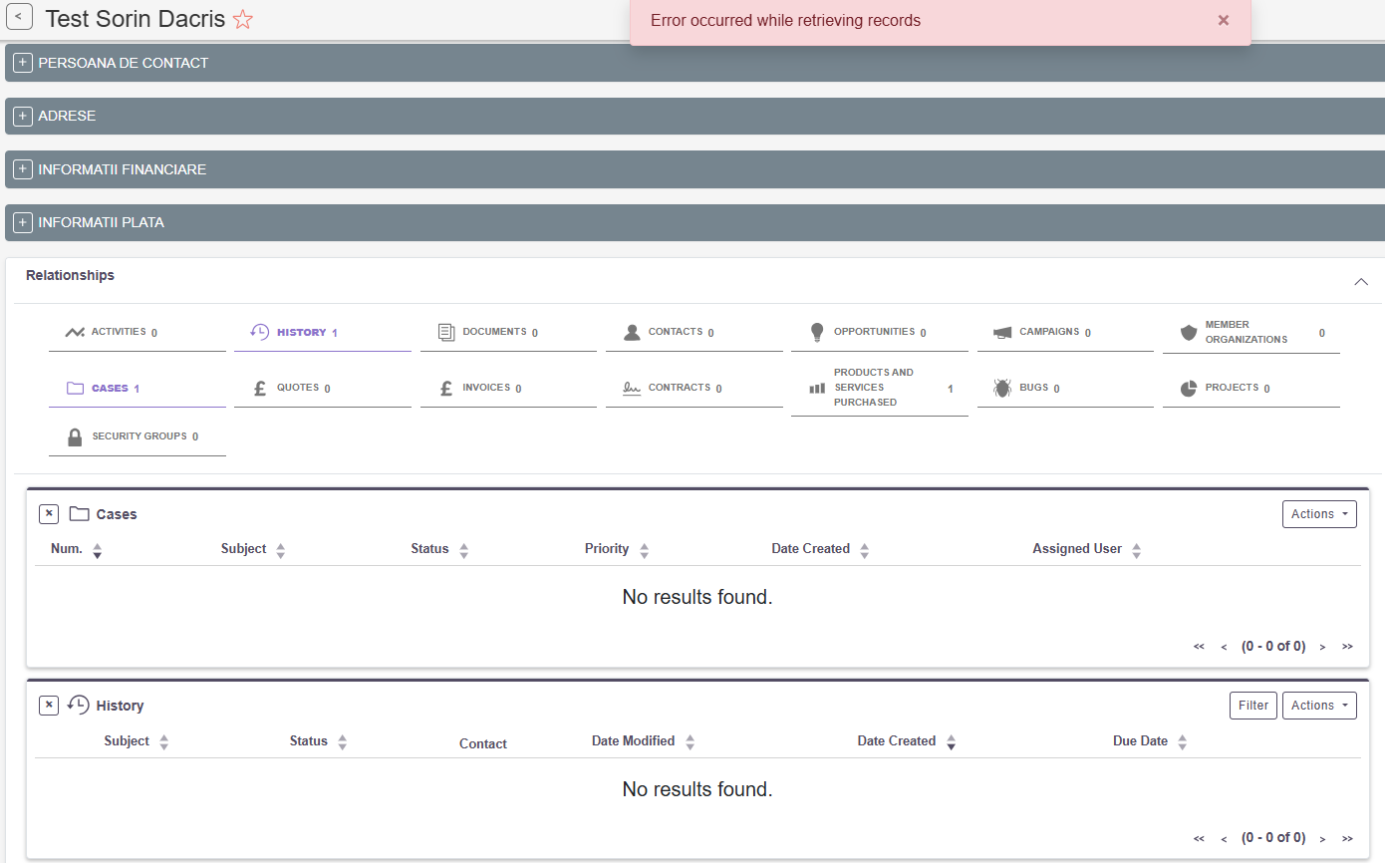Open the Cases subpanel Actions dropdown
Viewport: 1385px width, 863px height.
click(1319, 514)
